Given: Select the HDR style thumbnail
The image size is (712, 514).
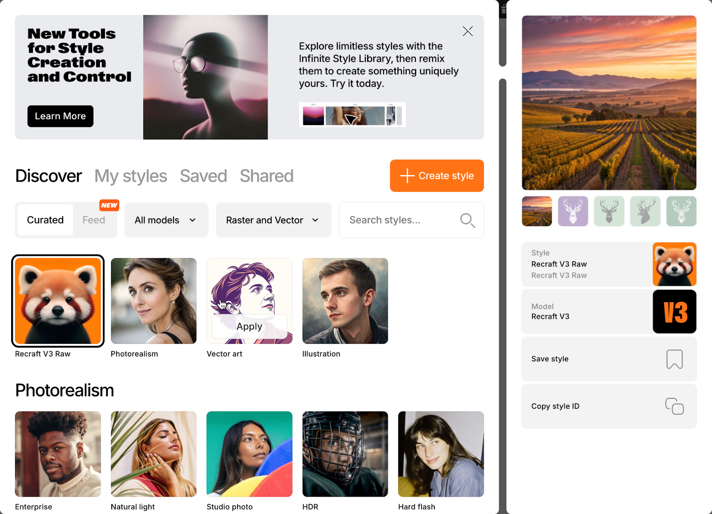Looking at the screenshot, I should click(x=345, y=454).
